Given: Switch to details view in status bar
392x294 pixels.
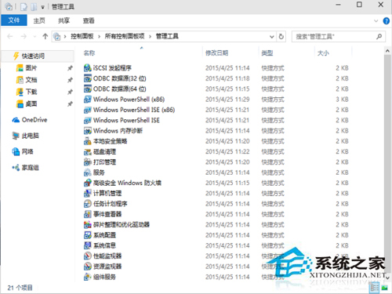Looking at the screenshot, I should (375, 288).
